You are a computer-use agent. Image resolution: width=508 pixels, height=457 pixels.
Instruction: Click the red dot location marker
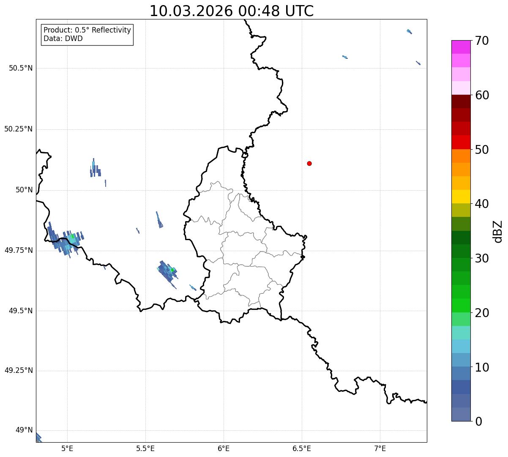(x=309, y=163)
